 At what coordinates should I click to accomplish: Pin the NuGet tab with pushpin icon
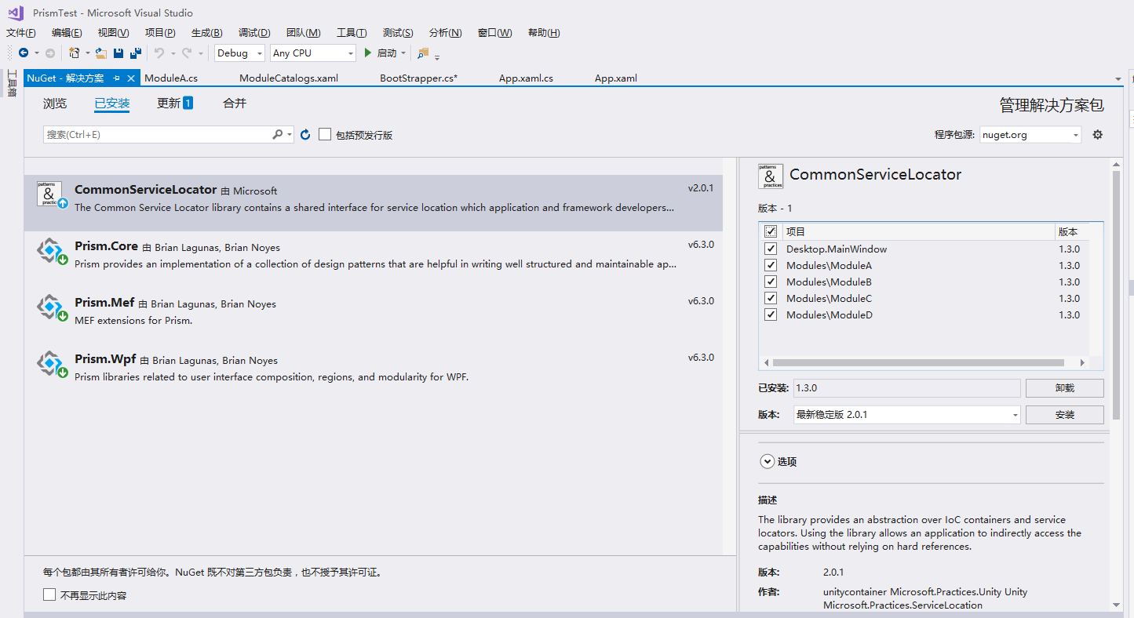tap(116, 78)
